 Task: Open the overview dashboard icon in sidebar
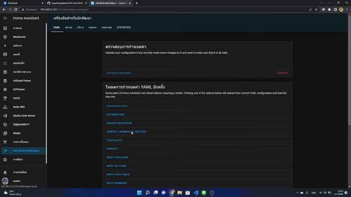(x=5, y=28)
